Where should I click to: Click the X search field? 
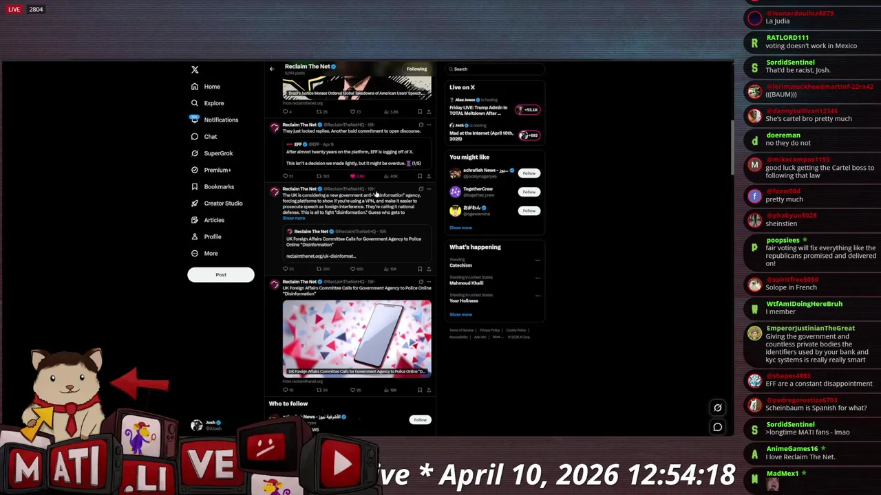pos(496,69)
